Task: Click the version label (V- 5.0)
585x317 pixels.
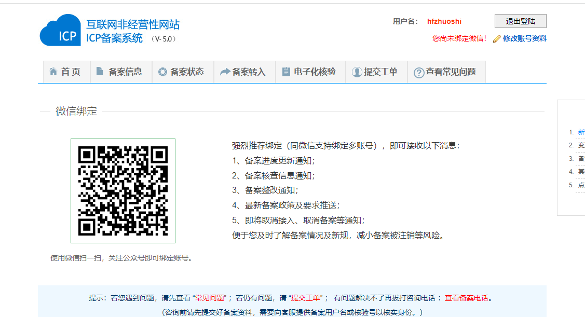Action: [x=164, y=39]
